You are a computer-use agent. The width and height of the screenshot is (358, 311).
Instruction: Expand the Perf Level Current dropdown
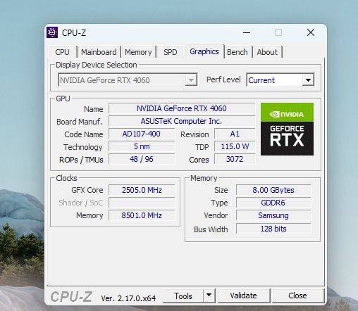[280, 80]
